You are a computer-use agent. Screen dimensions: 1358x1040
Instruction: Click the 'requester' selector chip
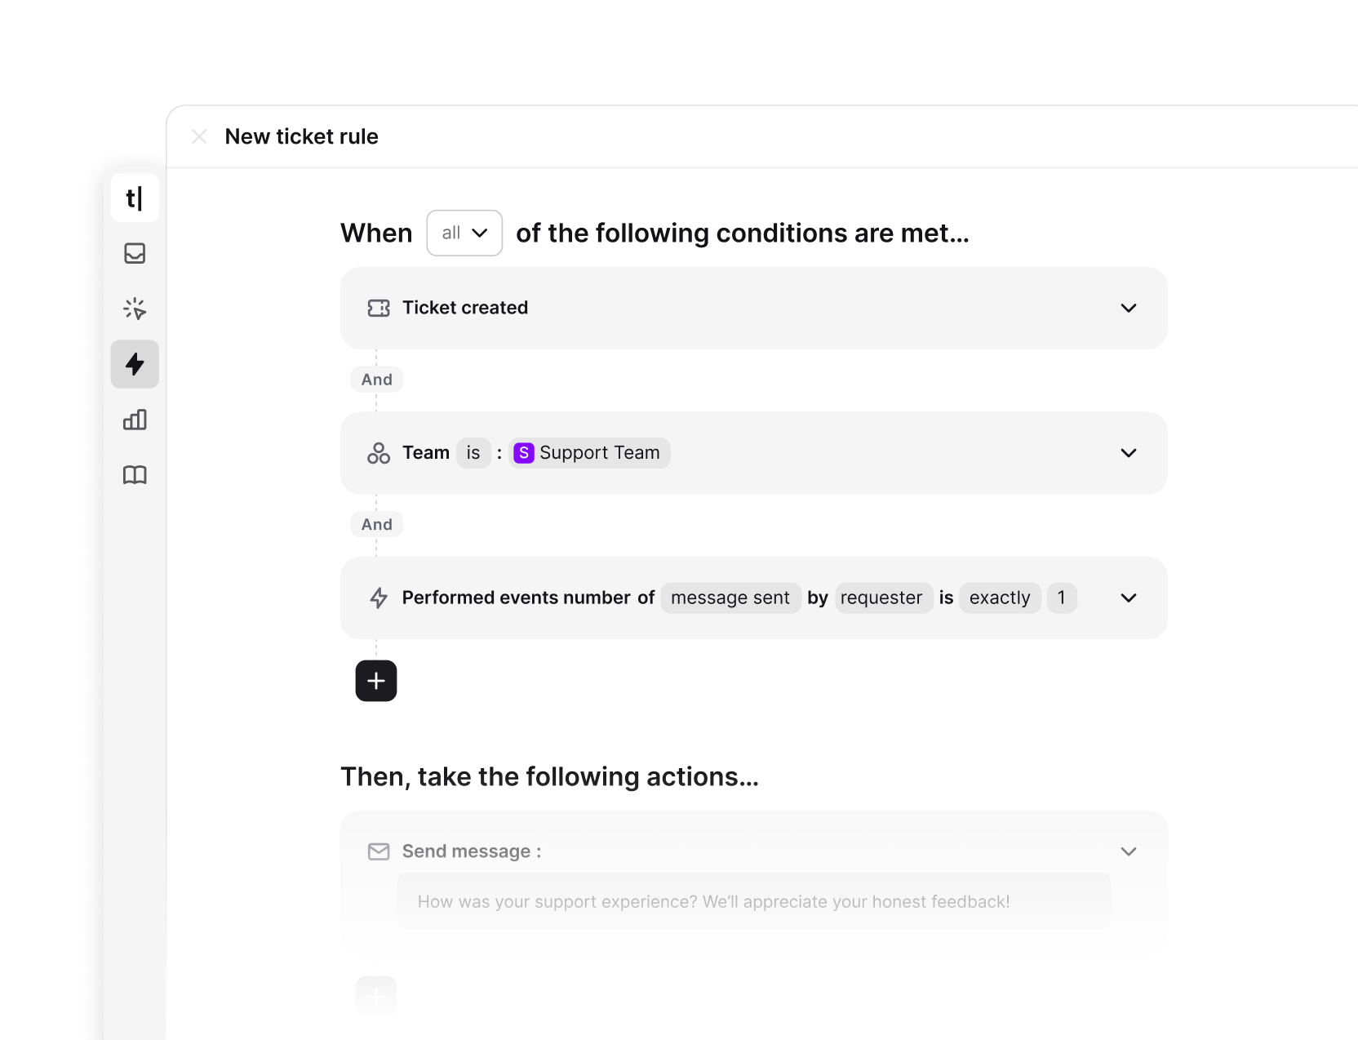tap(883, 598)
